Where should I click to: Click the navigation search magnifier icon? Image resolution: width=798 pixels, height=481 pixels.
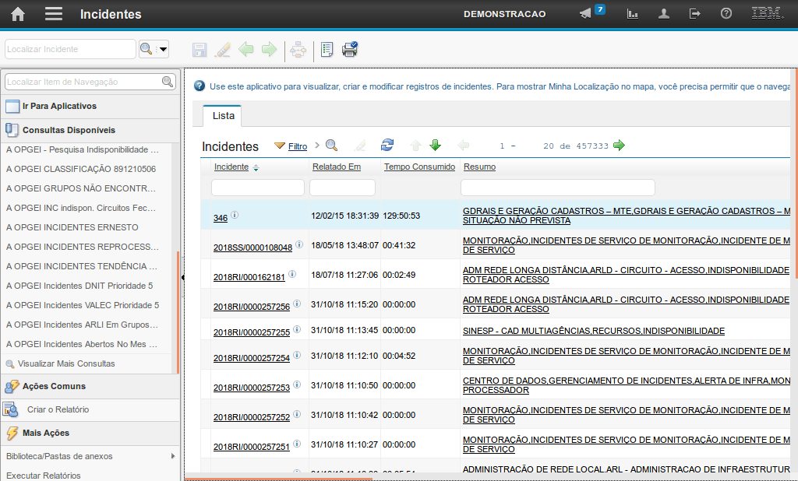coord(167,82)
